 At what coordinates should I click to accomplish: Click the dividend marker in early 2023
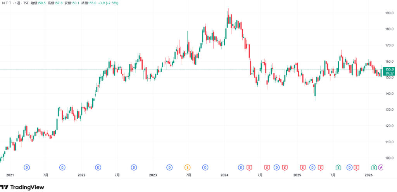tap(169, 168)
